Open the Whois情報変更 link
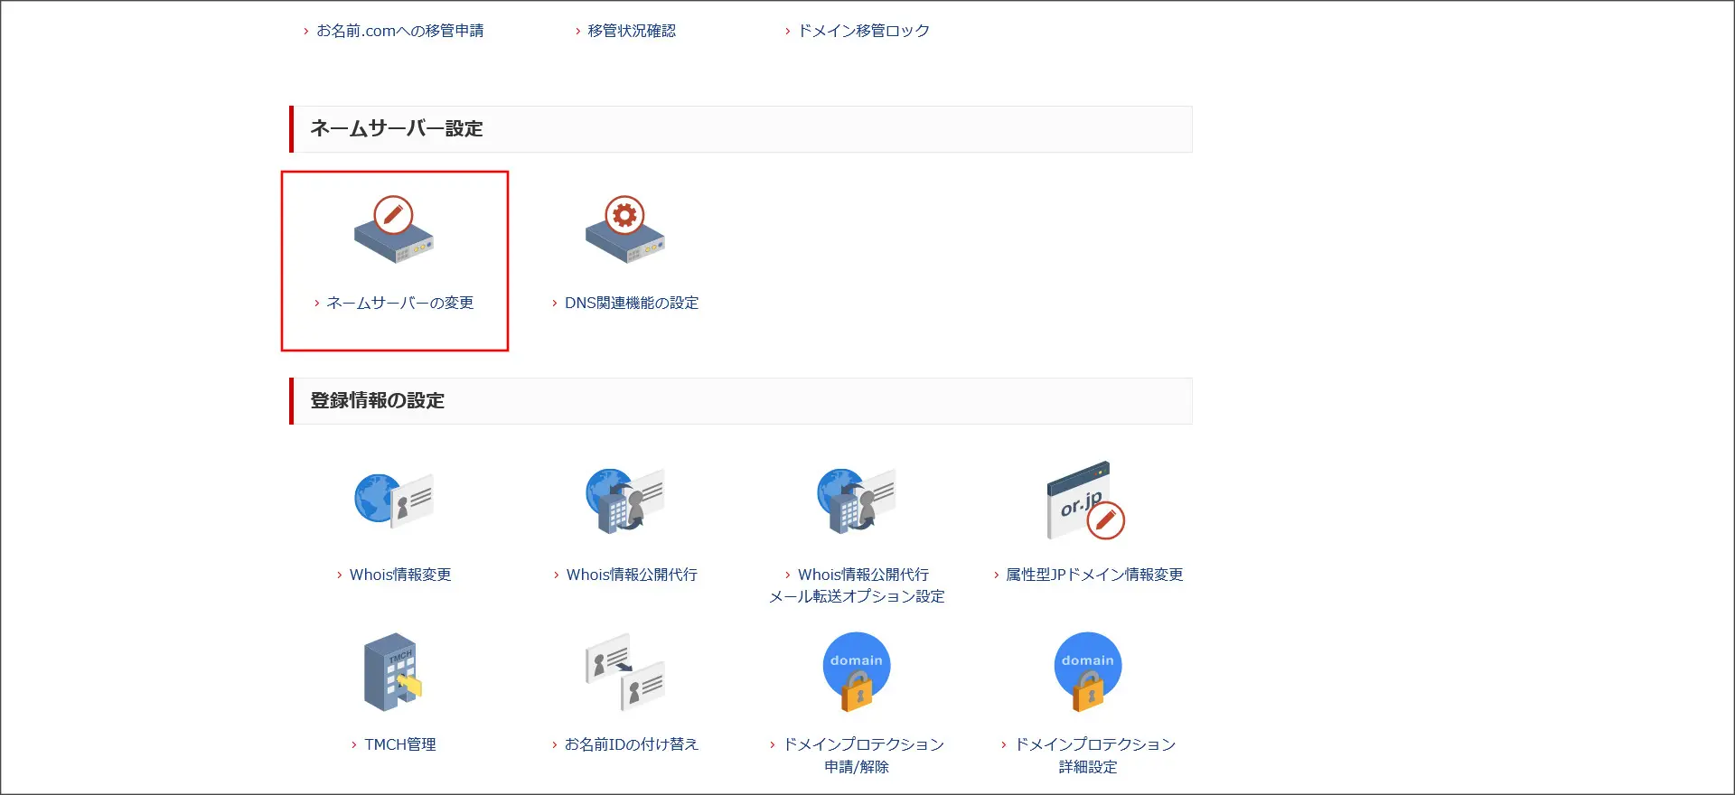This screenshot has height=795, width=1735. click(400, 575)
